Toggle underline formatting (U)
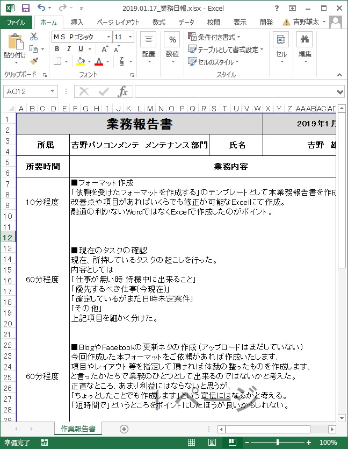This screenshot has width=348, height=449. pyautogui.click(x=81, y=49)
